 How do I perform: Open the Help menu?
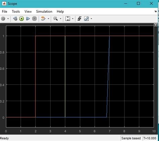pyautogui.click(x=60, y=11)
